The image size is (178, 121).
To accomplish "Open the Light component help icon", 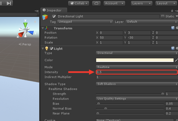I will point(173,48).
